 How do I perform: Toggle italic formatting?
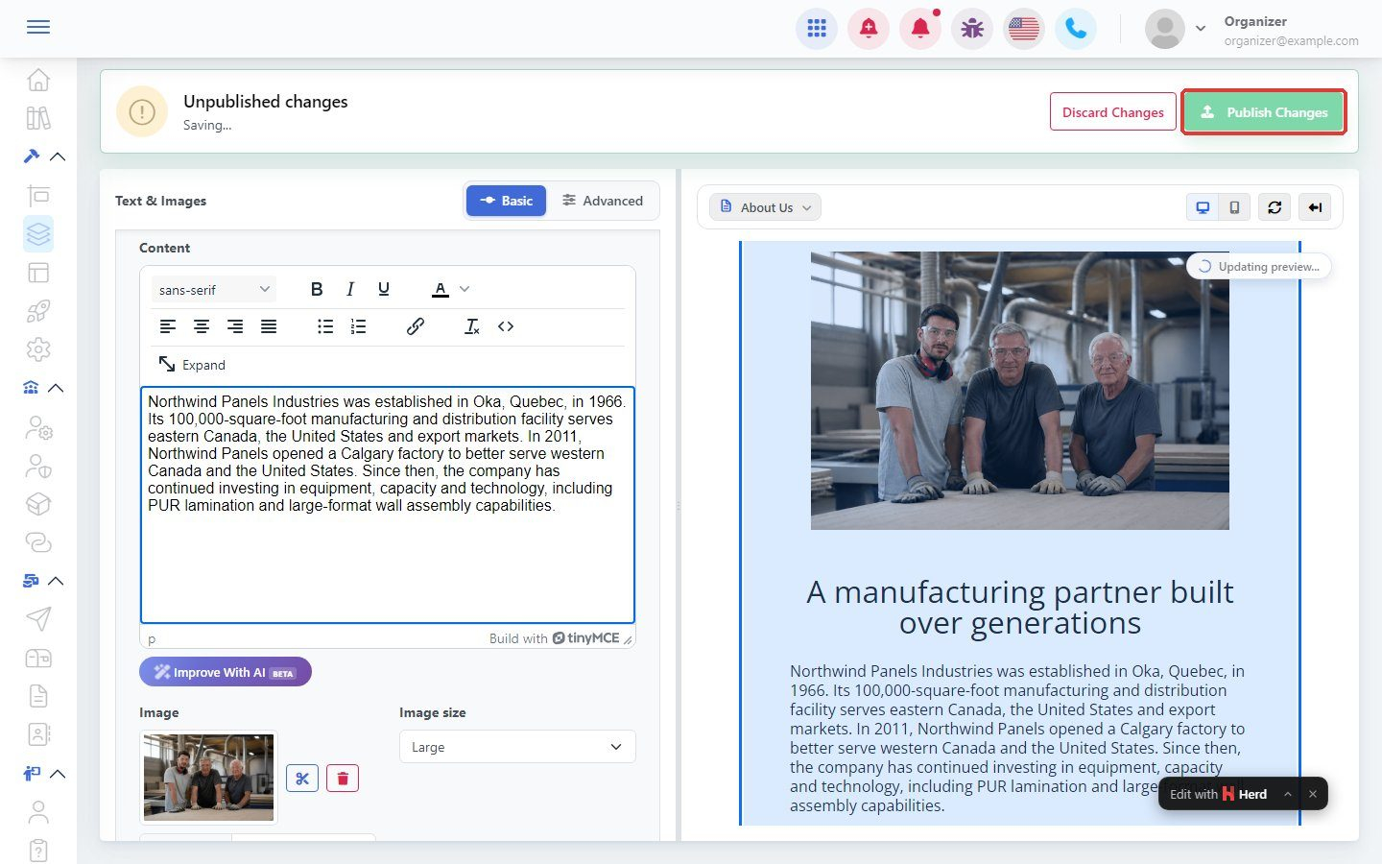click(350, 289)
